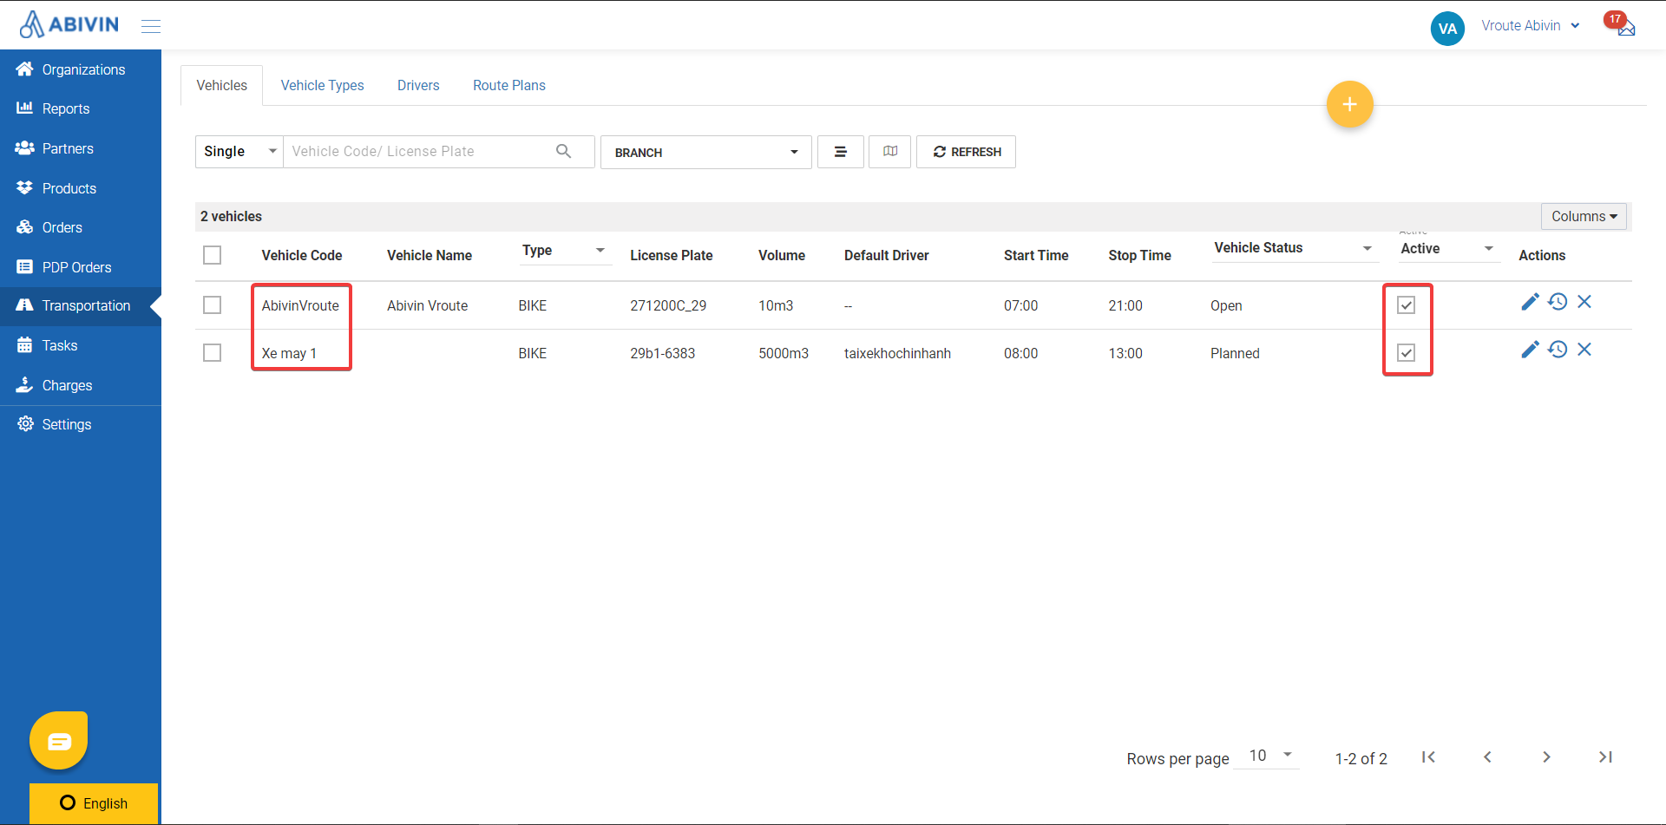Open Transportation in the sidebar
Viewport: 1666px width, 825px height.
pyautogui.click(x=81, y=305)
